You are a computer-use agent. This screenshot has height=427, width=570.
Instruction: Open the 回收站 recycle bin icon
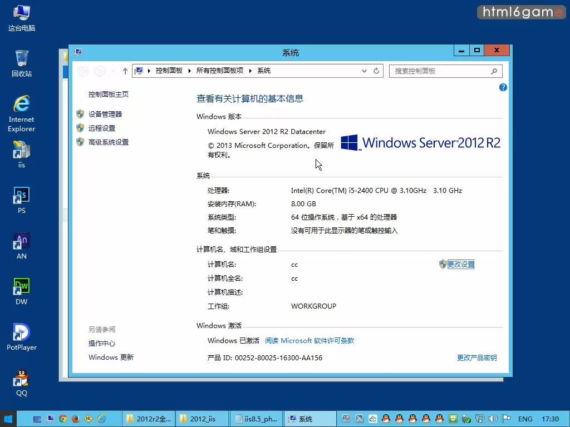(22, 63)
